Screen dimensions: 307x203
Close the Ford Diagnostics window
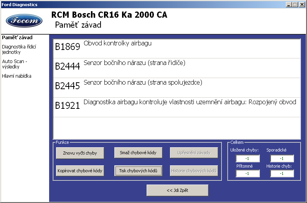(x=302, y=5)
